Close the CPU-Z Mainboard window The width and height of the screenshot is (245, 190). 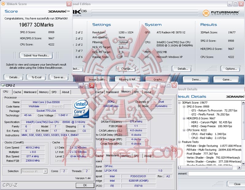click(174, 149)
